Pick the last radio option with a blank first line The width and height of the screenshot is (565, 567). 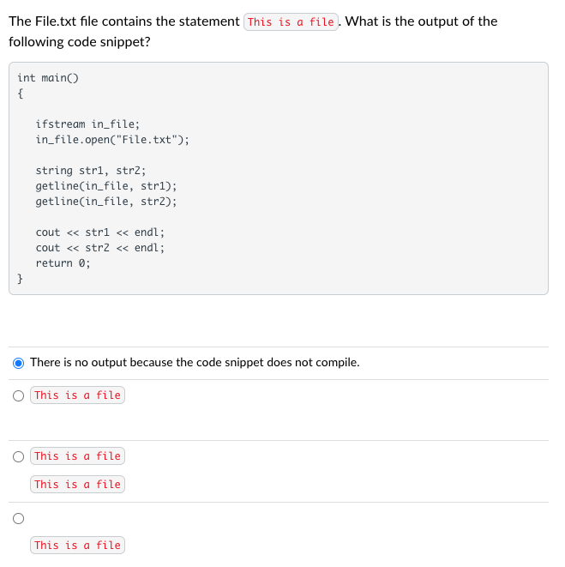coord(19,517)
